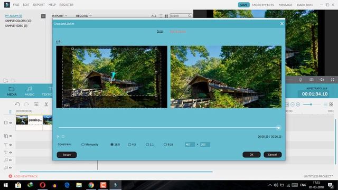Zoom in the timeline with plus icon
The width and height of the screenshot is (338, 190).
click(298, 104)
